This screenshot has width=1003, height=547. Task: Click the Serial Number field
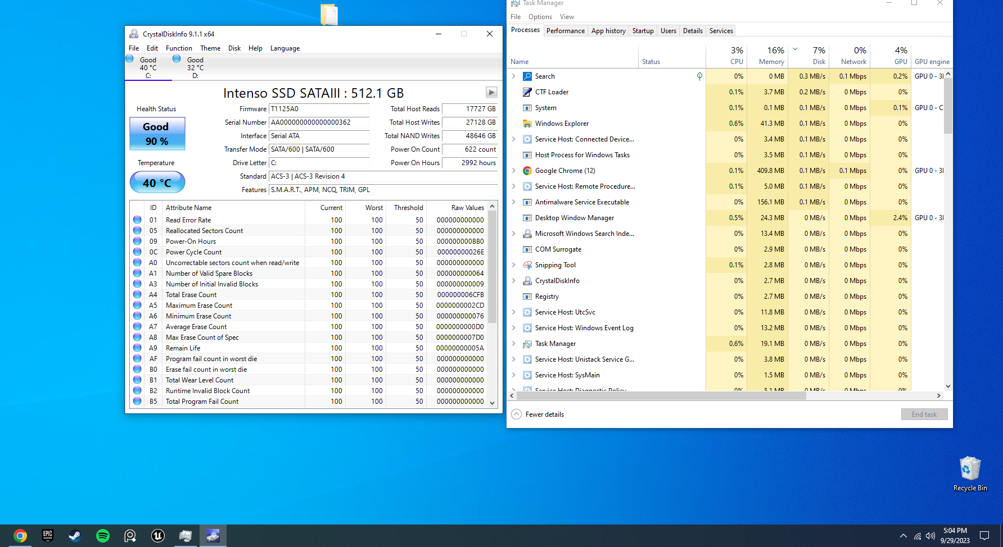(319, 122)
